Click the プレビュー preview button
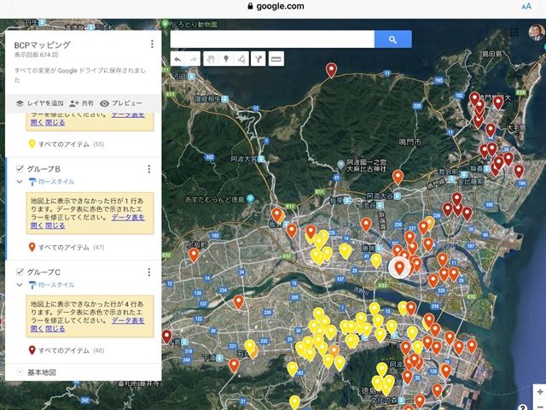Screen dimensions: 546x410 coord(121,102)
